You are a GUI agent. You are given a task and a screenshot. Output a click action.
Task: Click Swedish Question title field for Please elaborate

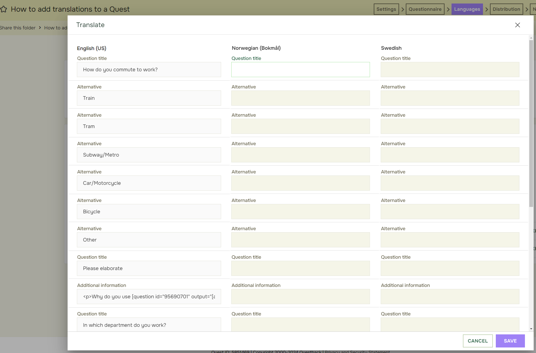pyautogui.click(x=450, y=268)
